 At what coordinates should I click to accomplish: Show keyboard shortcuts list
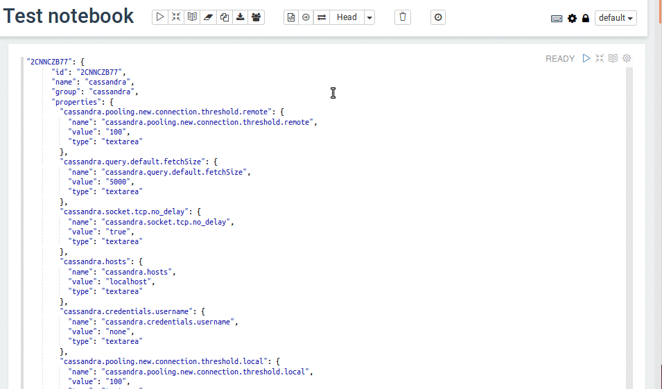pos(557,19)
